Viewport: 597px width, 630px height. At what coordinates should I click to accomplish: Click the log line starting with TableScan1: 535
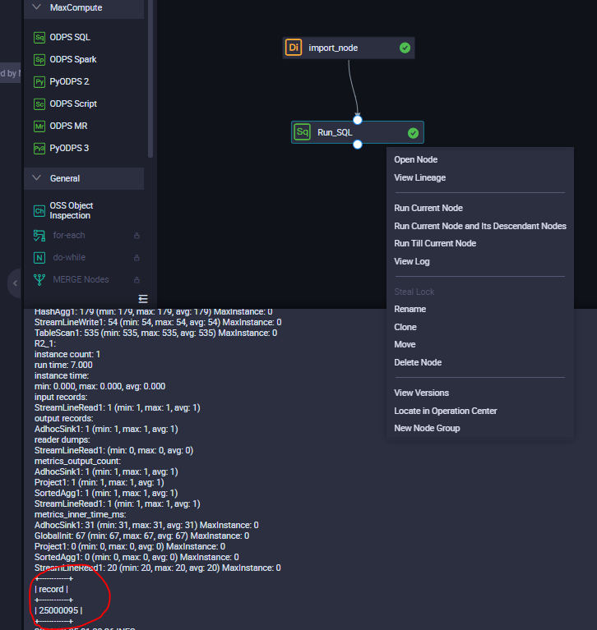pyautogui.click(x=155, y=333)
